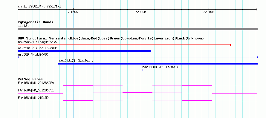Click nsv38888 (Mills2006) variant label
This screenshot has height=118, width=266.
(x=160, y=67)
